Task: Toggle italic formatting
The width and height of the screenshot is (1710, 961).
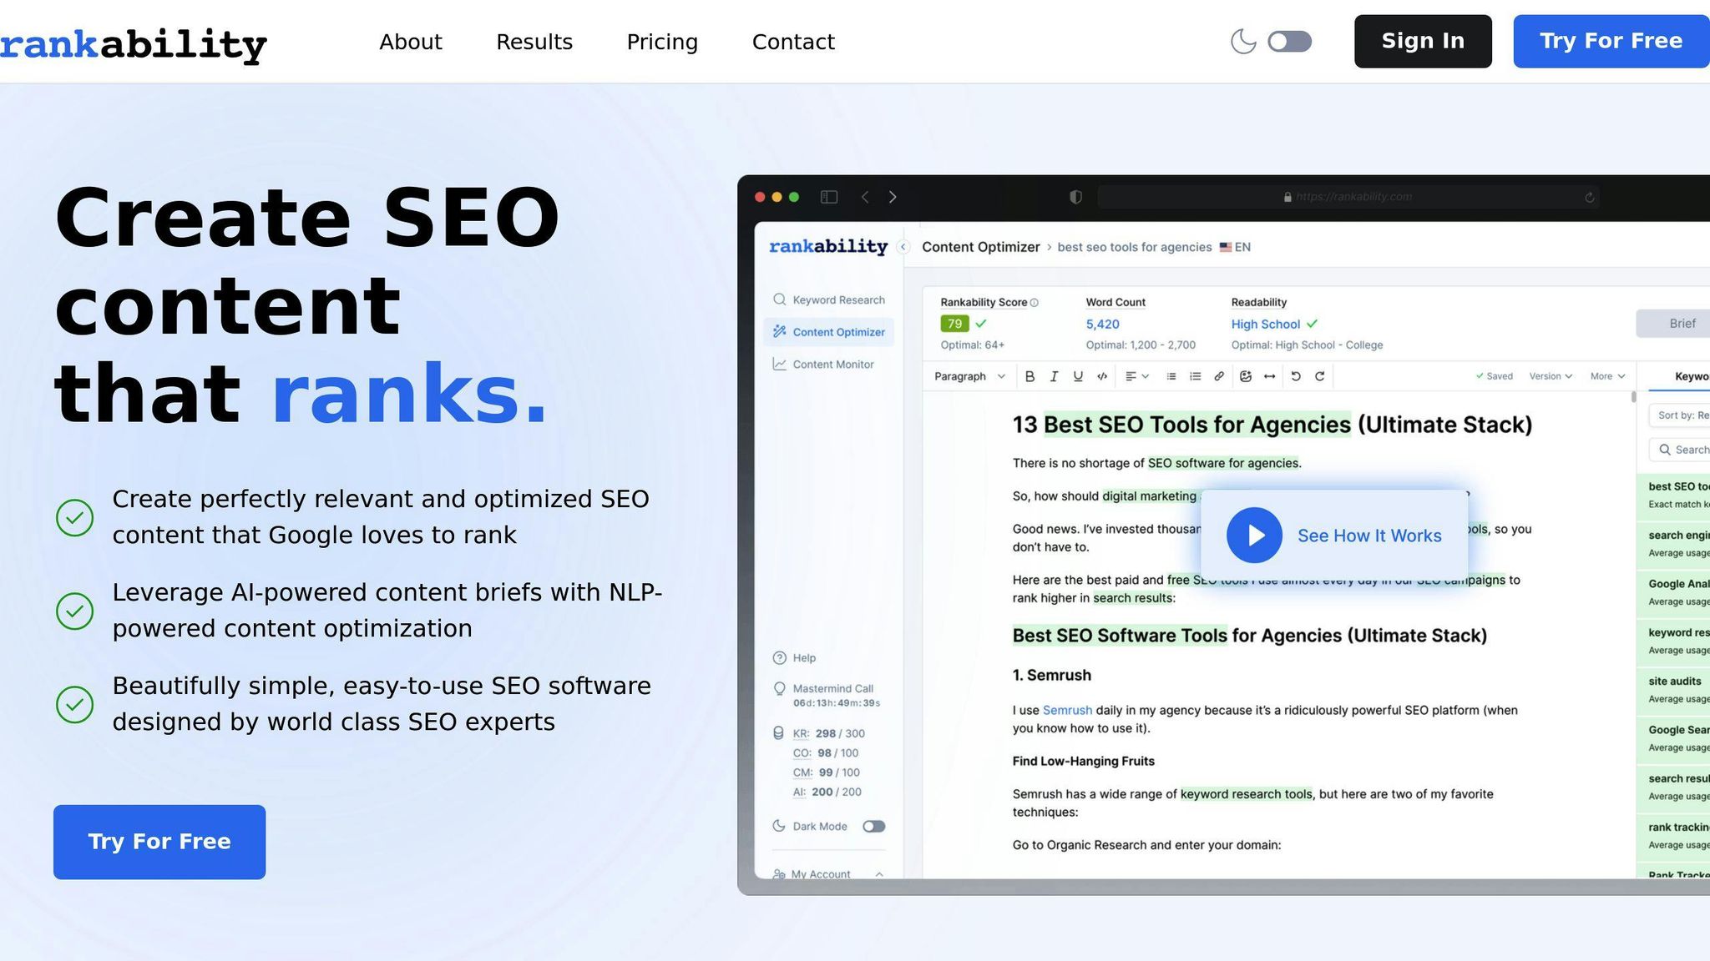Action: 1054,376
